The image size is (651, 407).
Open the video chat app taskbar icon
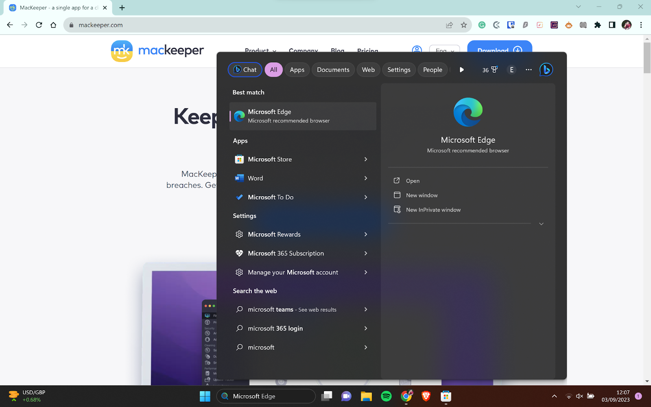tap(346, 396)
